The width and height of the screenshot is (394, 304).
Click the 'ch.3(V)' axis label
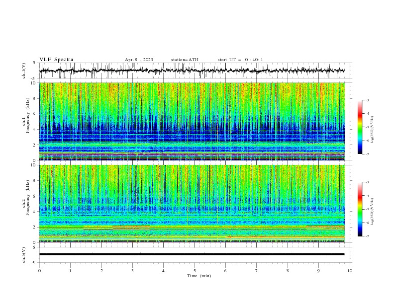click(x=24, y=255)
